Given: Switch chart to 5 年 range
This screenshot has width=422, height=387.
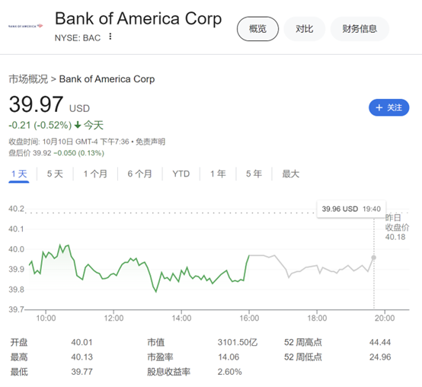Looking at the screenshot, I should coord(254,174).
